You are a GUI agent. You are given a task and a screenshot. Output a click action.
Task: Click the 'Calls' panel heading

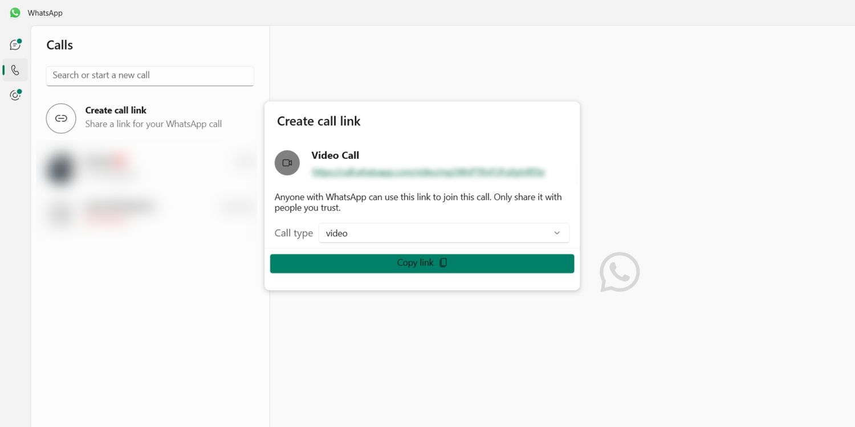[x=60, y=45]
